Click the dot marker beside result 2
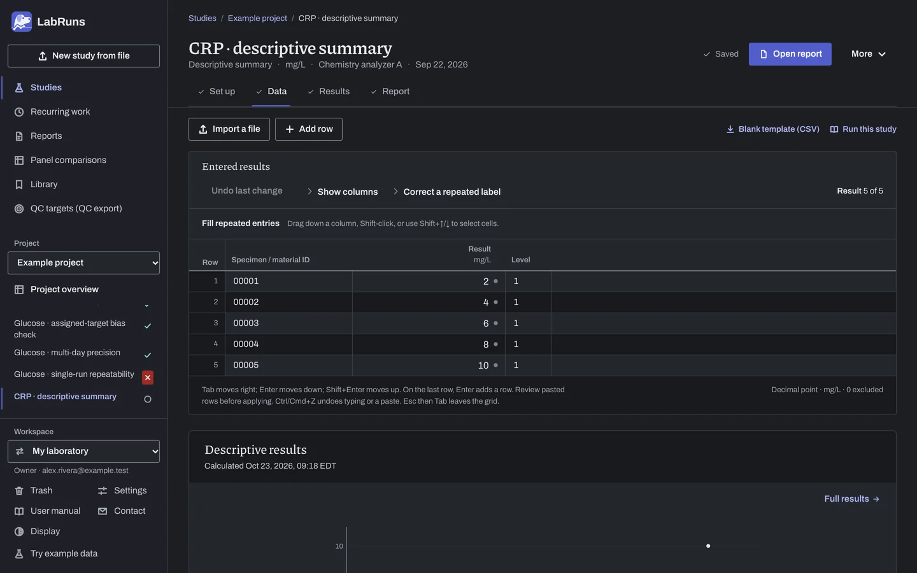The width and height of the screenshot is (917, 573). (495, 281)
